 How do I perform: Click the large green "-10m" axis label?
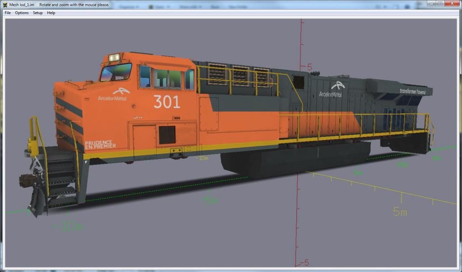click(68, 227)
